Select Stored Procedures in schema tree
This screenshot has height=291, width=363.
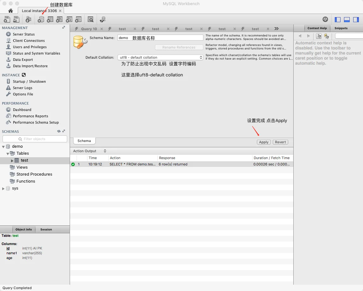(34, 174)
